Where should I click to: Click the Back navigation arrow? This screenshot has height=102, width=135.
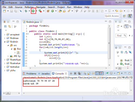pyautogui.click(x=121, y=11)
